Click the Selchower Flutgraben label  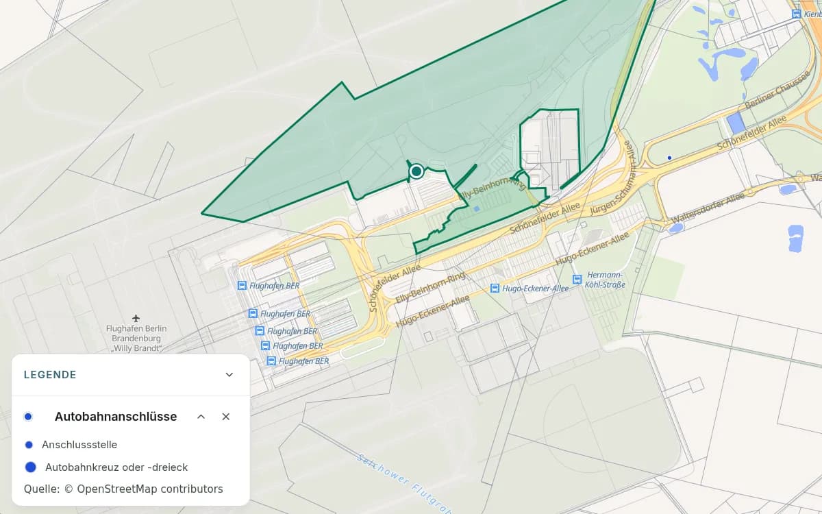click(x=404, y=483)
